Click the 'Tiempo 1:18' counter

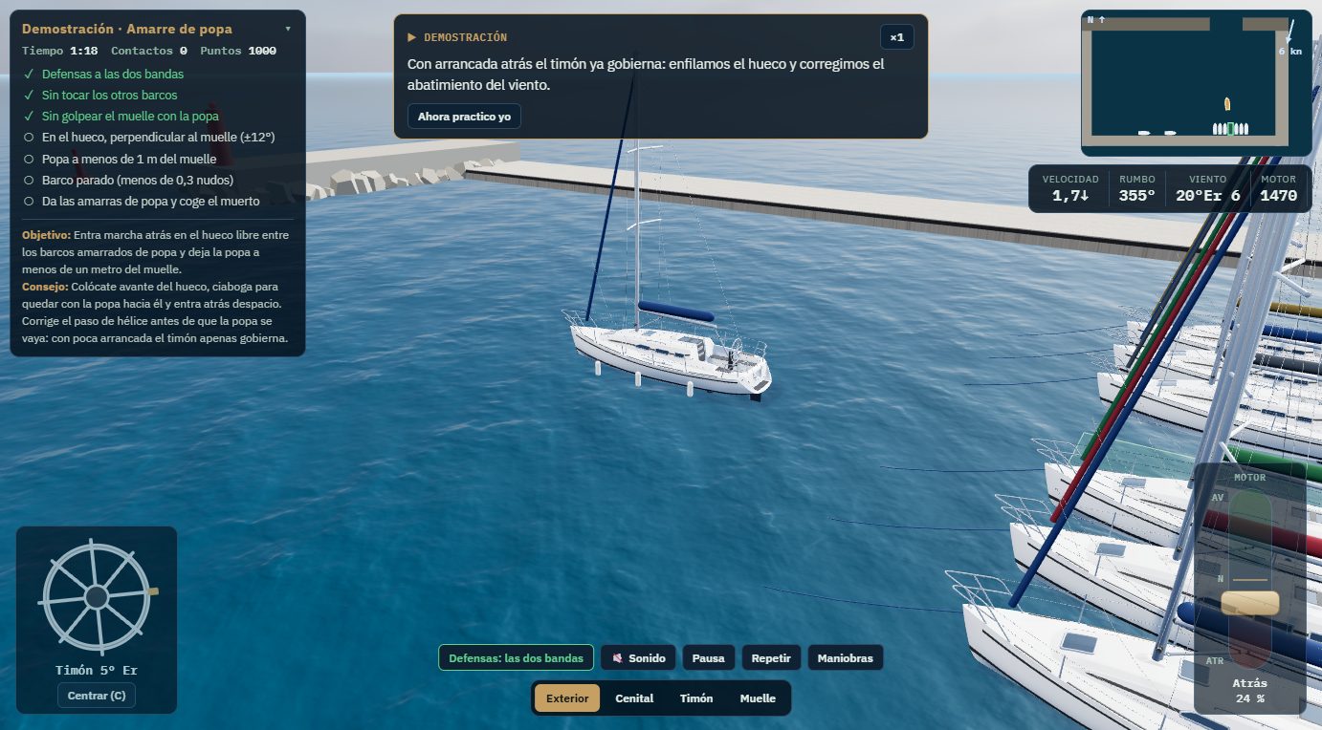59,51
